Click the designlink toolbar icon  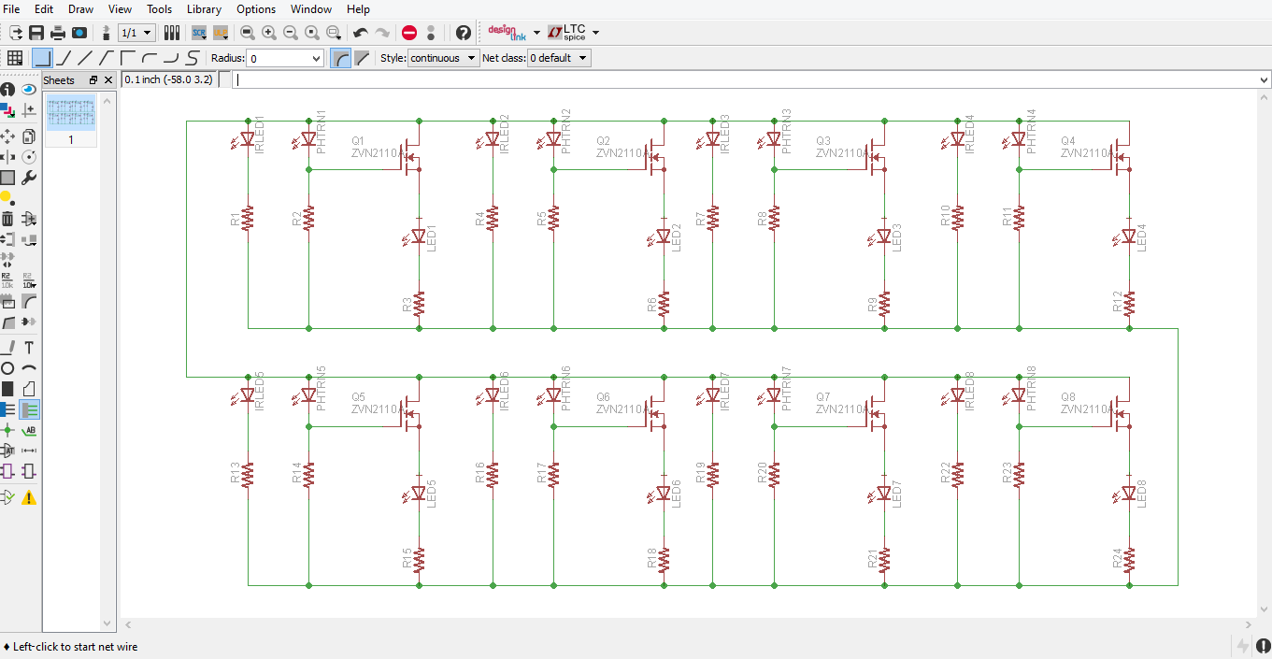(x=507, y=32)
